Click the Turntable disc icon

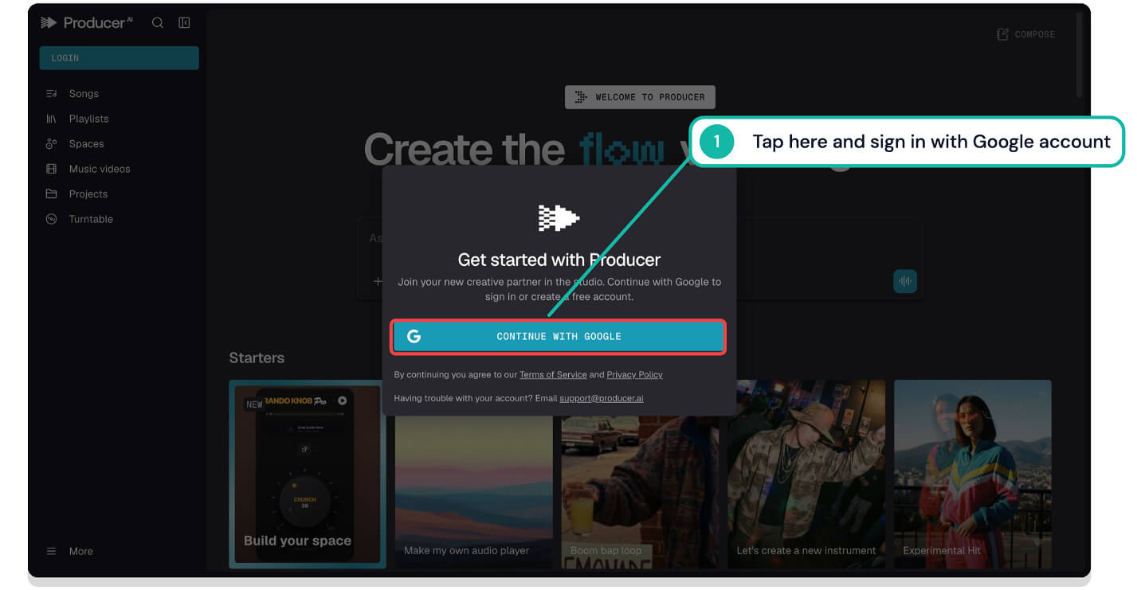(x=52, y=219)
